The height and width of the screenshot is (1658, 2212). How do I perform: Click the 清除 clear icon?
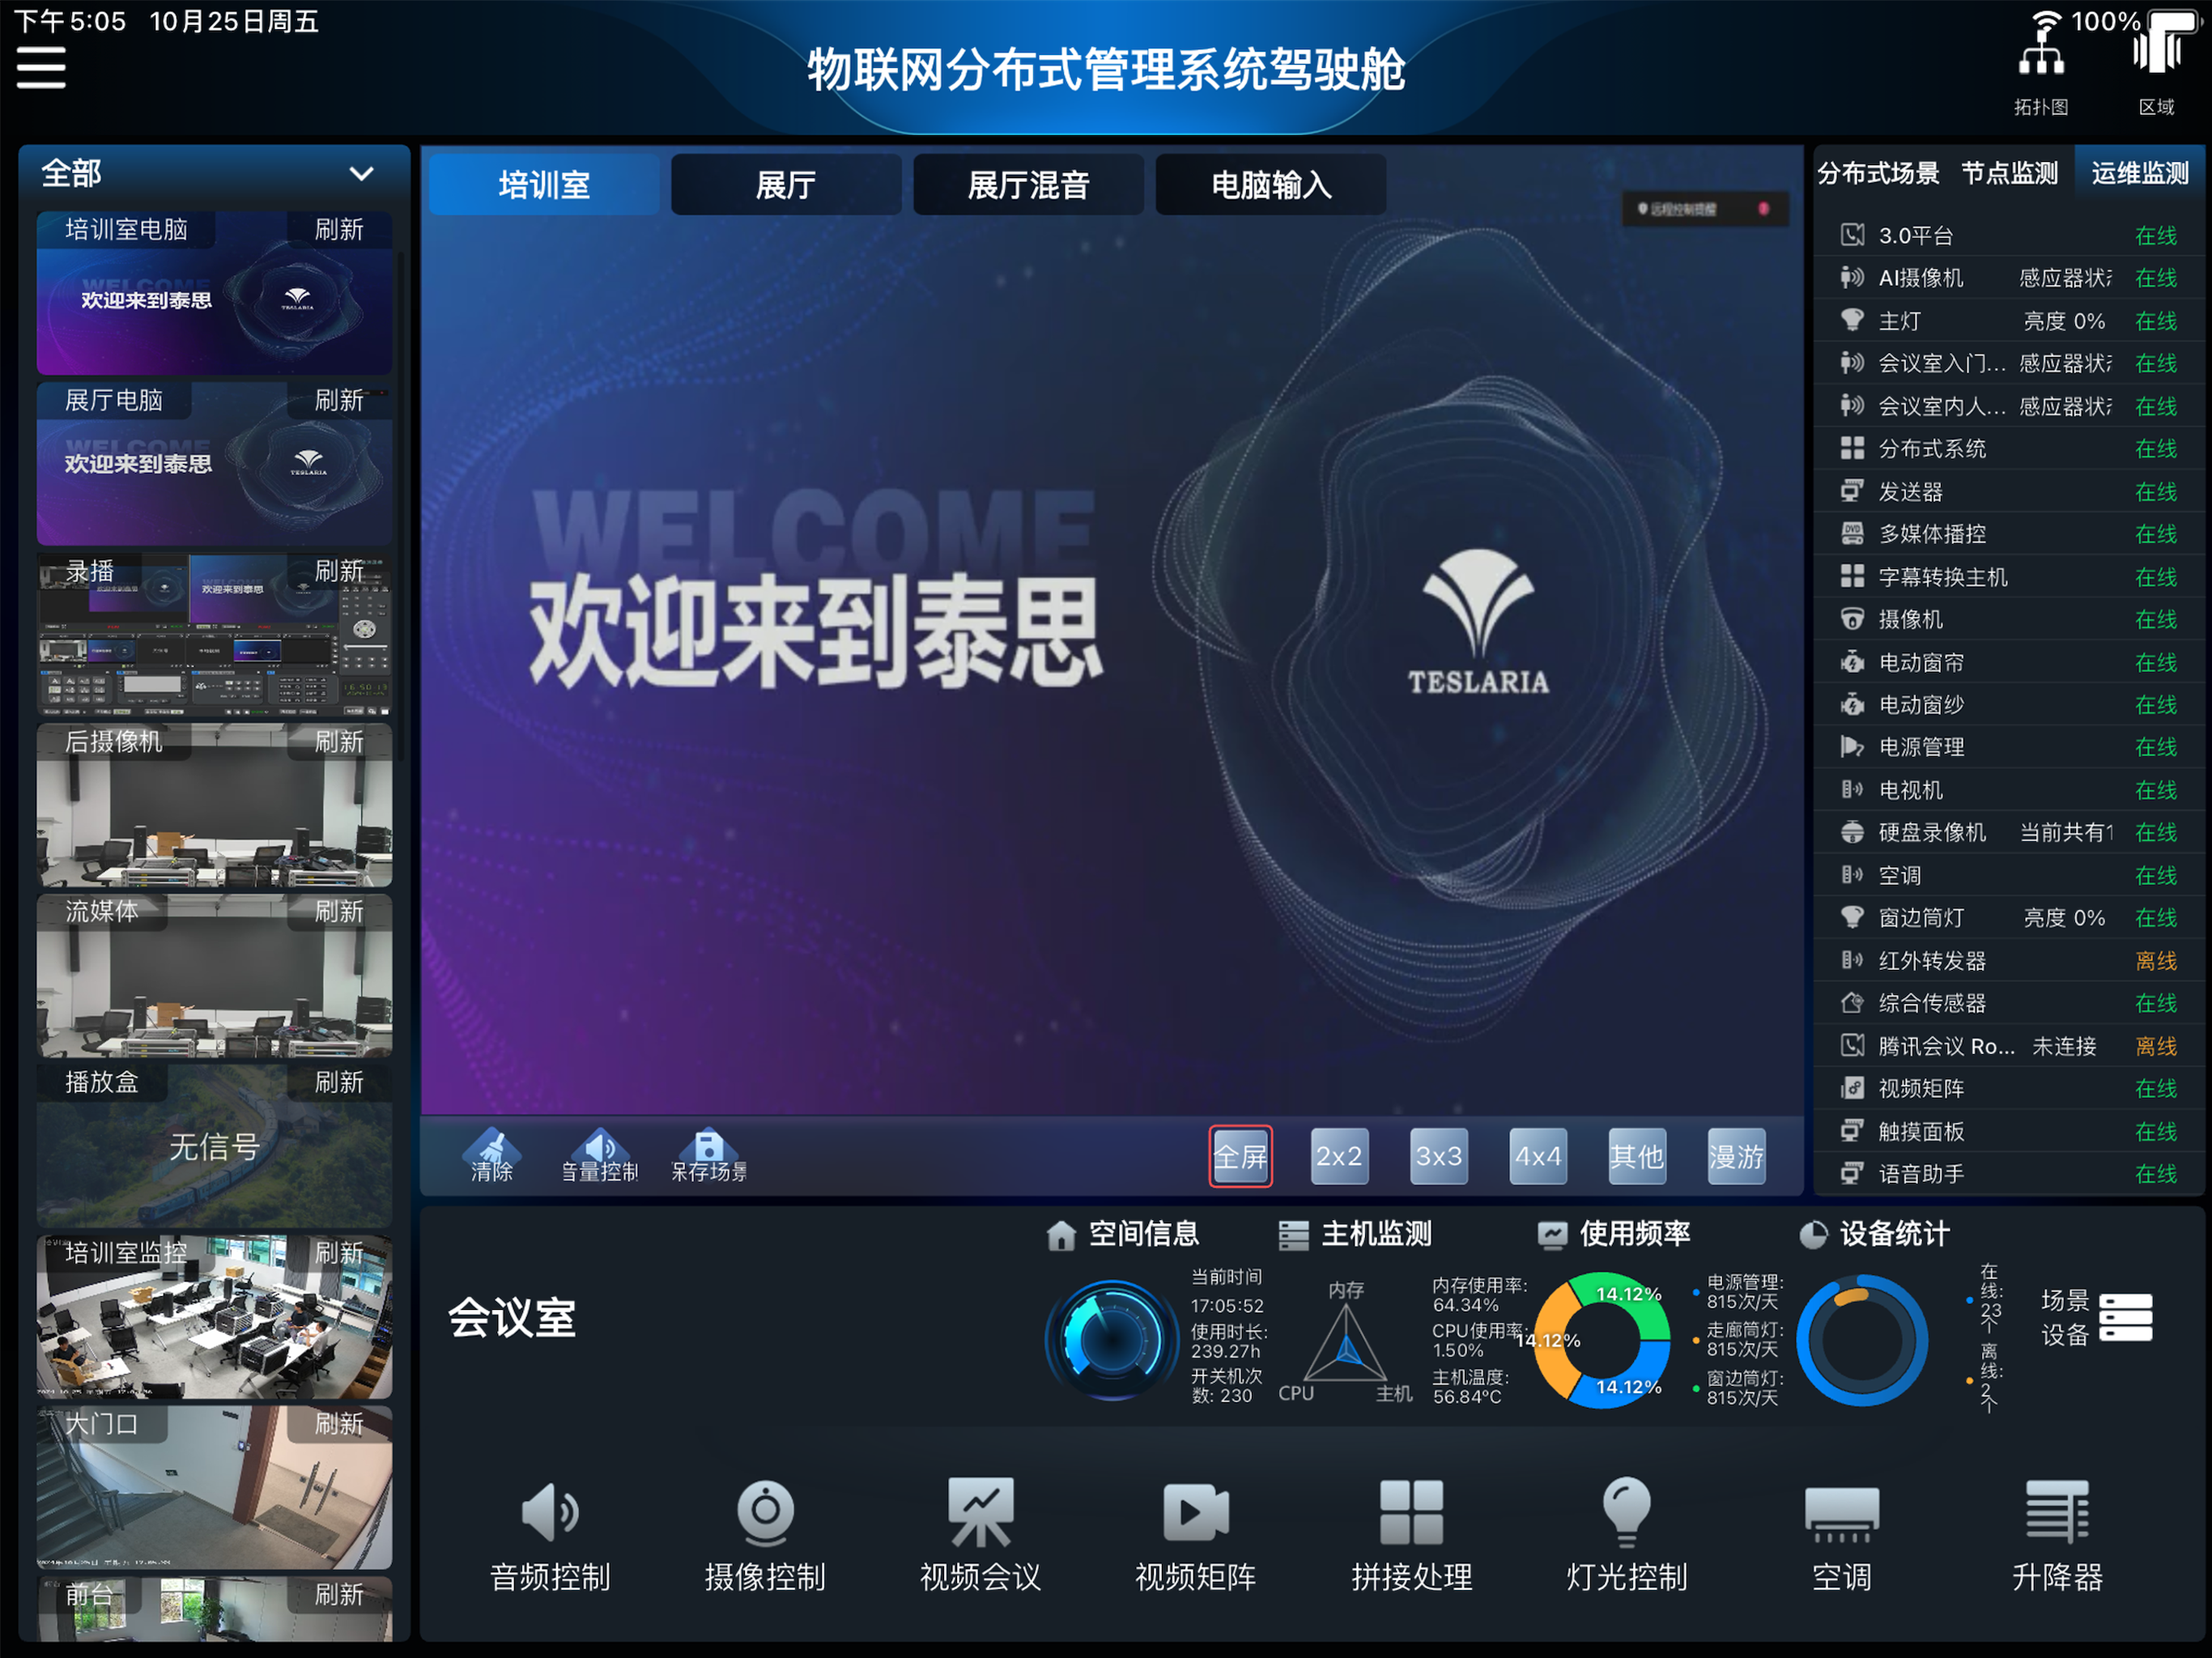pyautogui.click(x=491, y=1155)
